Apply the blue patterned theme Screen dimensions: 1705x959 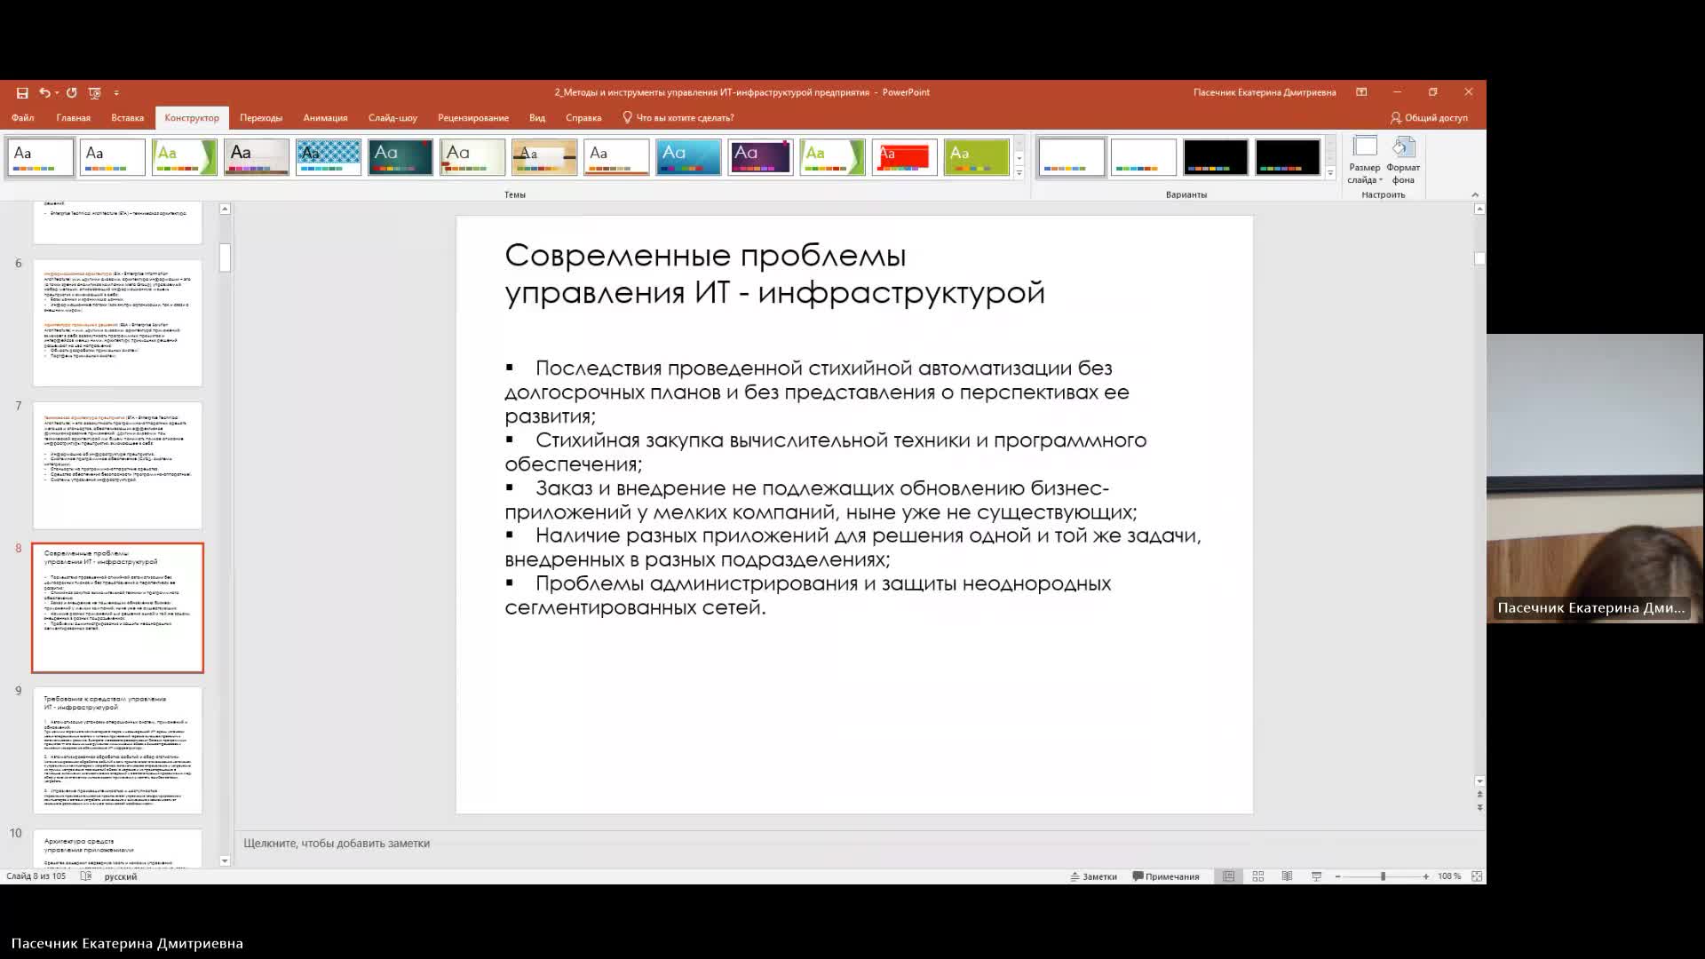[329, 157]
